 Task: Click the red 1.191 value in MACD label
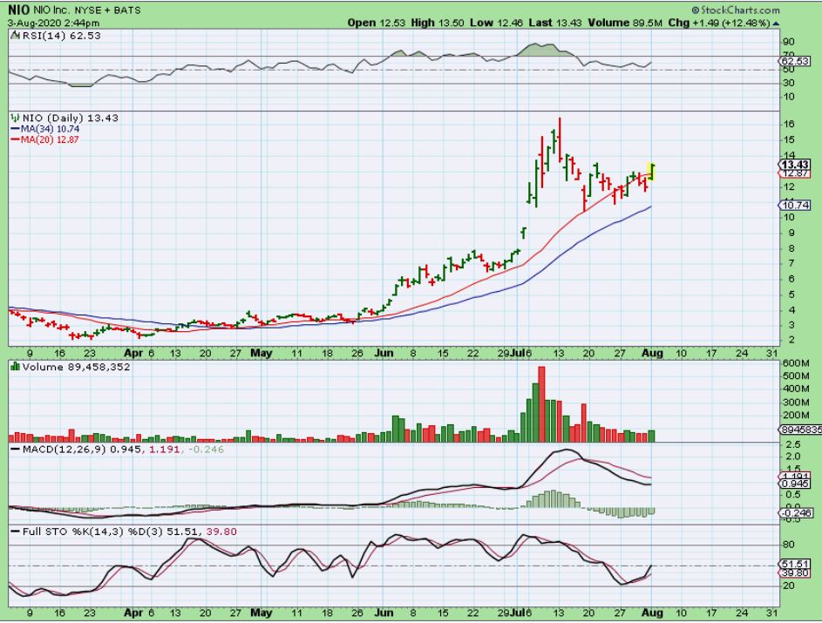[164, 450]
